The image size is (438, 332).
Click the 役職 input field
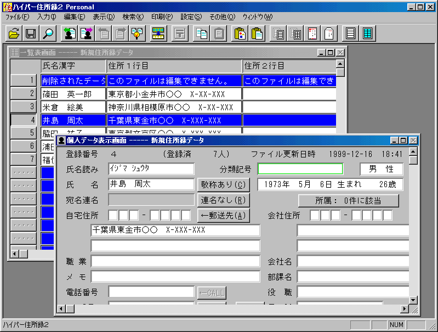click(x=353, y=292)
